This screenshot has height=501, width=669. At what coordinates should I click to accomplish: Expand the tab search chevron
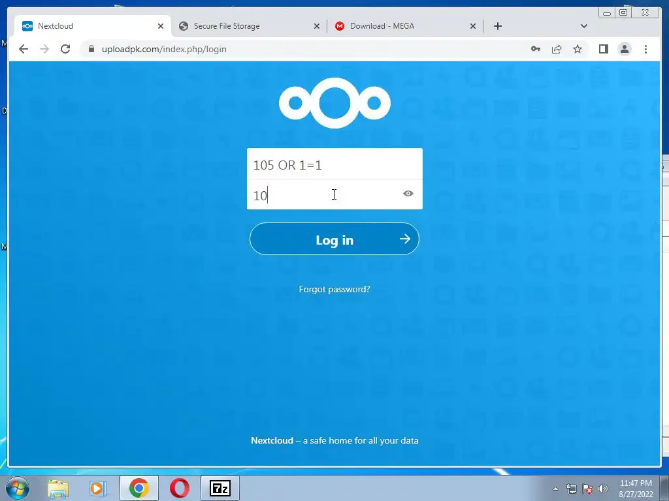(583, 26)
